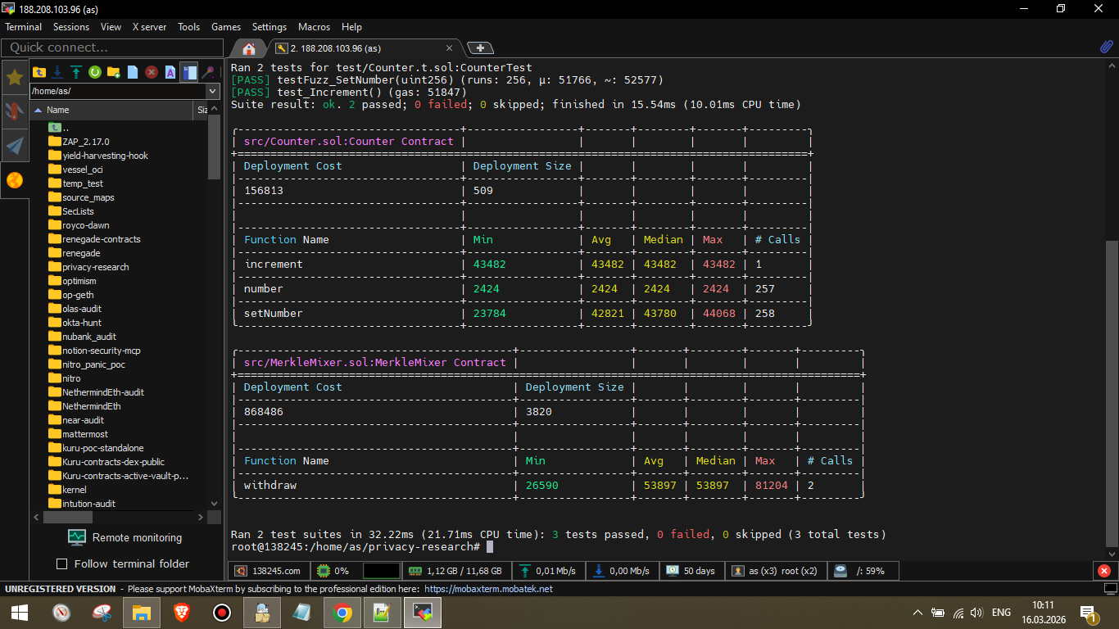
Task: Open the mobaxterm.mobatek.net link
Action: (x=488, y=589)
